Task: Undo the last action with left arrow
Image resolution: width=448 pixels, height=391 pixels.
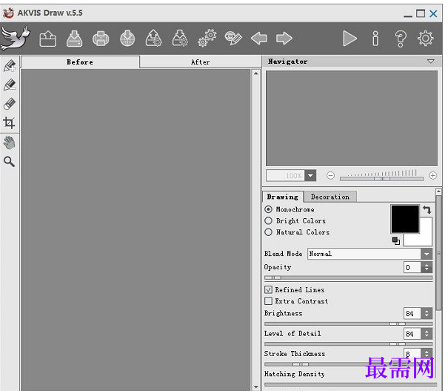Action: pyautogui.click(x=259, y=39)
